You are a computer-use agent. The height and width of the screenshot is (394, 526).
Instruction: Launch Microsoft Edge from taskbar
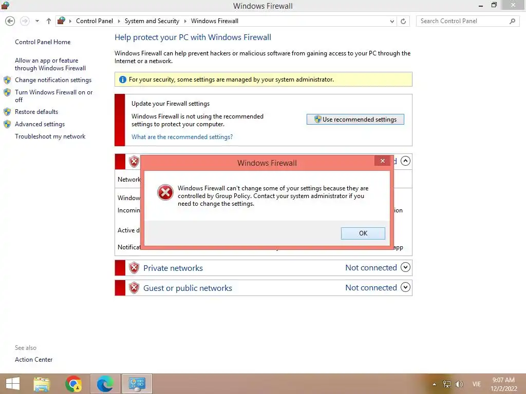(x=105, y=384)
